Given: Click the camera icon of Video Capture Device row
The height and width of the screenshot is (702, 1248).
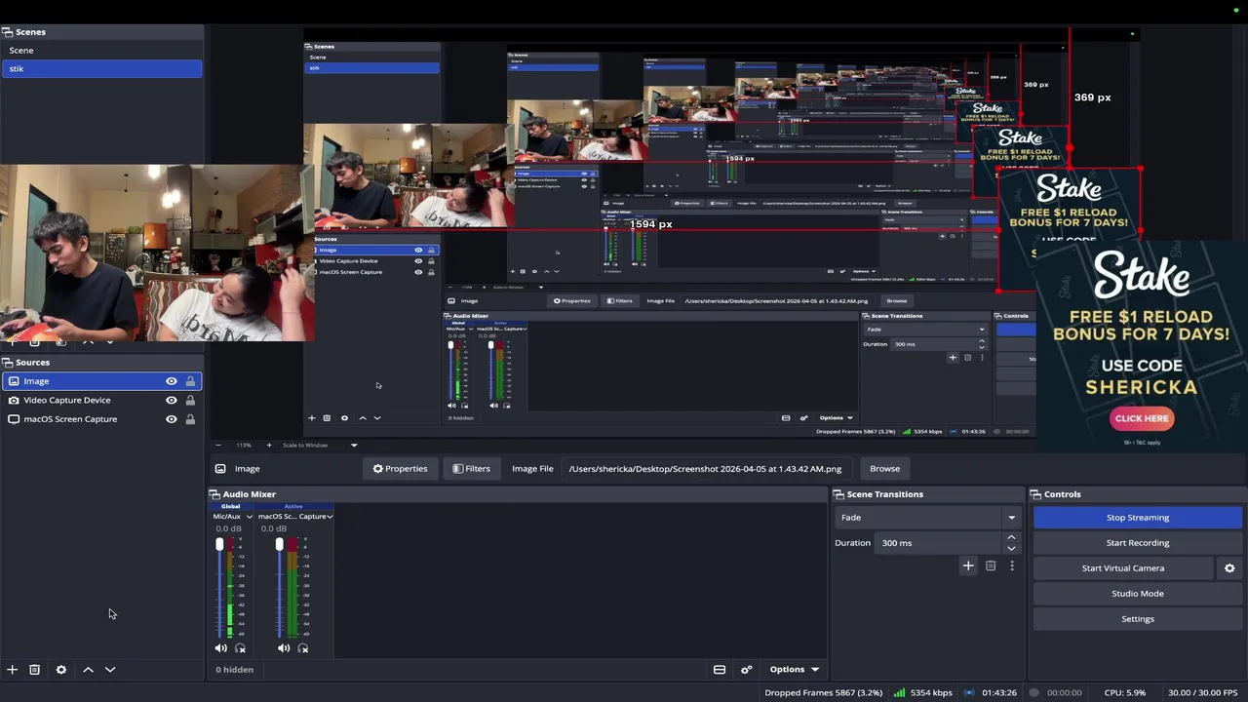Looking at the screenshot, I should (x=14, y=400).
